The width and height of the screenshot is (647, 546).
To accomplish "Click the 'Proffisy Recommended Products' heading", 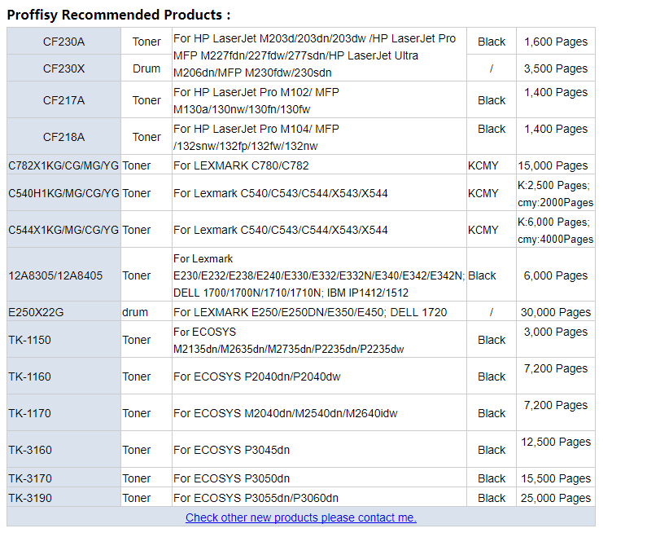I will (x=119, y=15).
